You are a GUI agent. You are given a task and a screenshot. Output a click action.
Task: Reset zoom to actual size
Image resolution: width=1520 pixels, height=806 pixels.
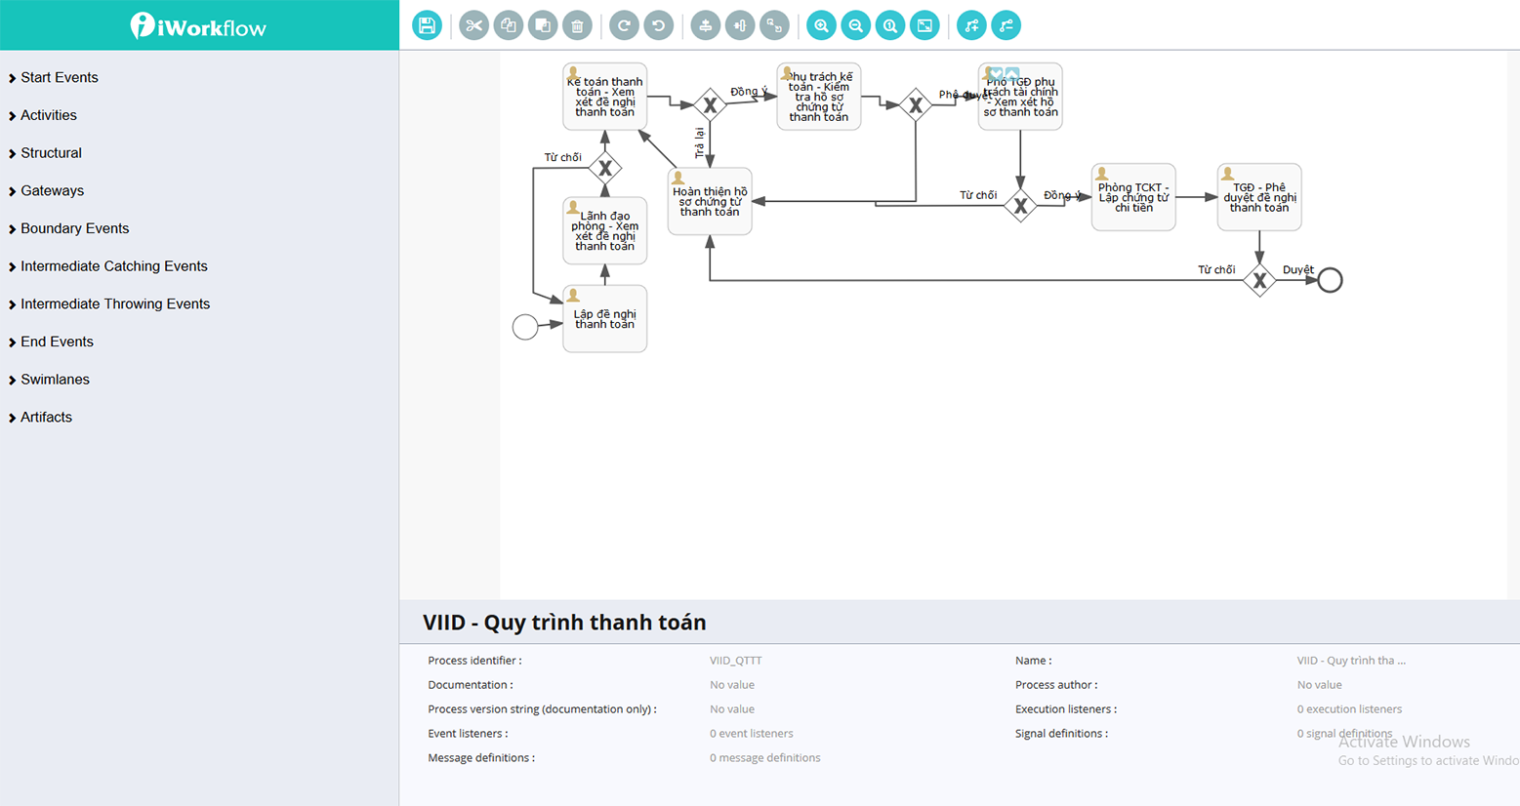pos(890,25)
